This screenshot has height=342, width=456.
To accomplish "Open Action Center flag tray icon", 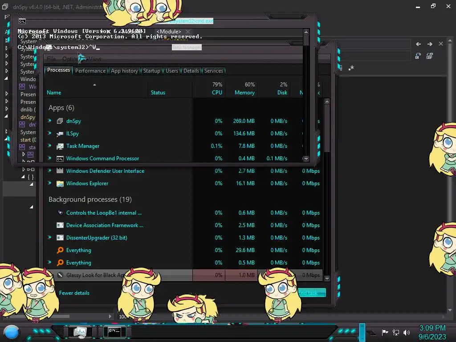I will pos(385,332).
